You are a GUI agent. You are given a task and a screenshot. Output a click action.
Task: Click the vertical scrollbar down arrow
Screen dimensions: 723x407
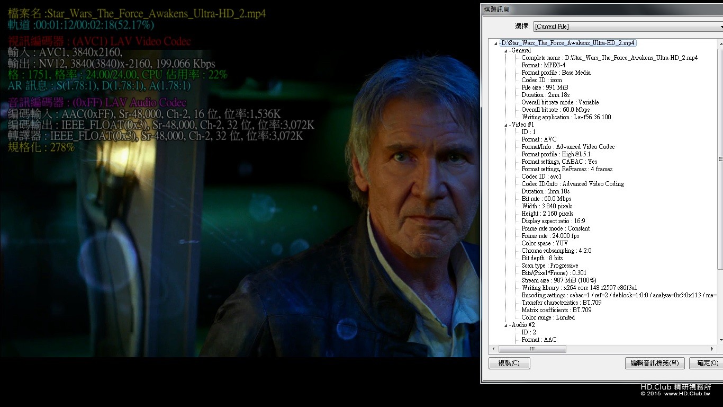coord(720,340)
